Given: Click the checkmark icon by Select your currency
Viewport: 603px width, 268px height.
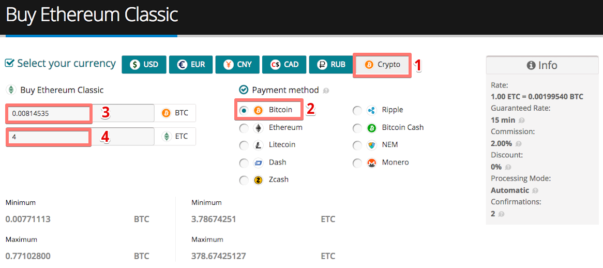Looking at the screenshot, I should click(x=9, y=63).
